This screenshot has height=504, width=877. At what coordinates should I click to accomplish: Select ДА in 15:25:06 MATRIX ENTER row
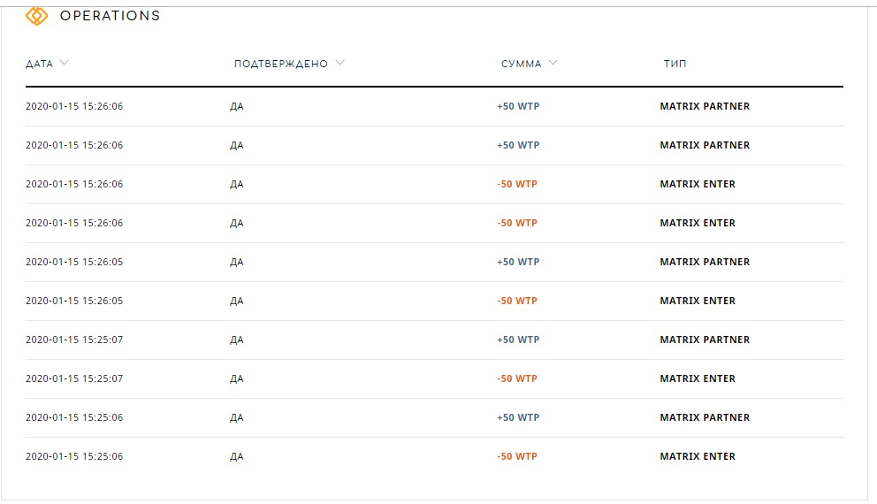point(237,456)
